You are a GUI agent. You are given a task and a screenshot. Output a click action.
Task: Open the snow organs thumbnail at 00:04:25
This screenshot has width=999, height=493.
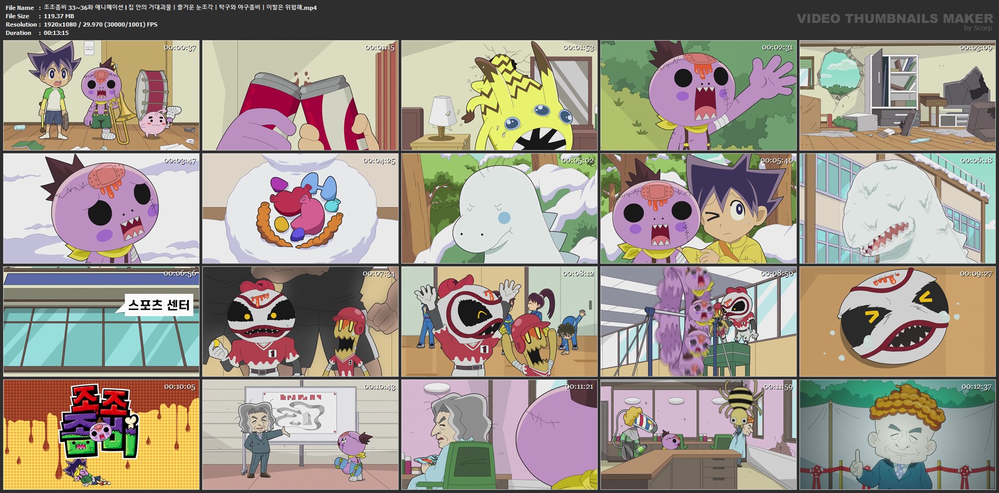coord(300,208)
